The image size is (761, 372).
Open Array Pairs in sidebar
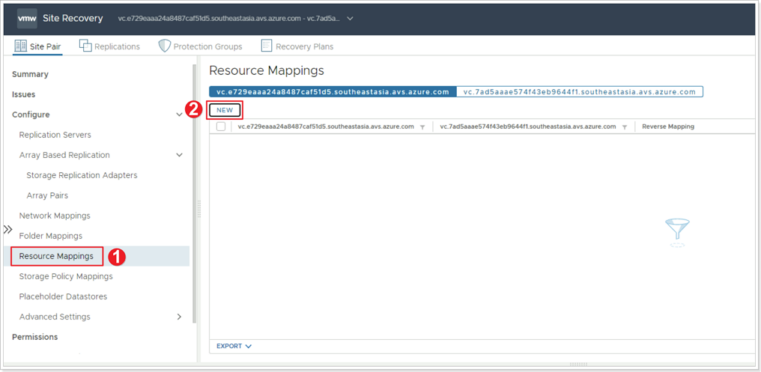click(x=48, y=195)
